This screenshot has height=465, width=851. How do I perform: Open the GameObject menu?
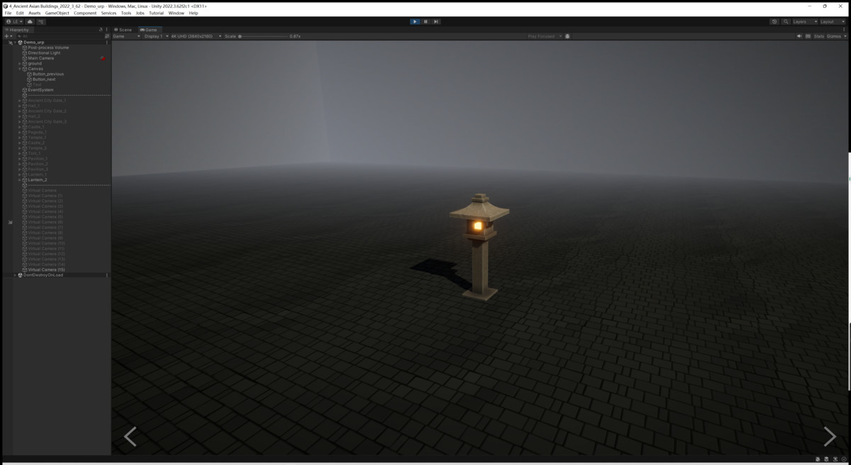coord(57,13)
